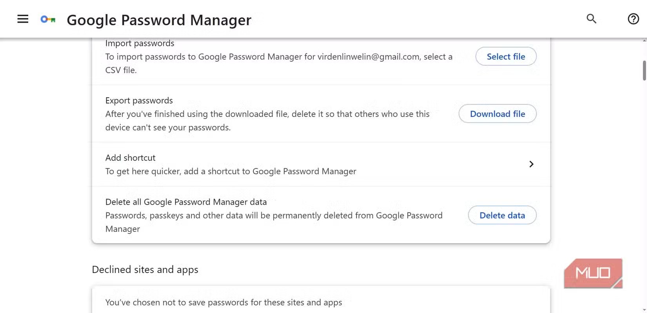This screenshot has height=313, width=647.
Task: Click Select file to import passwords
Action: point(505,56)
